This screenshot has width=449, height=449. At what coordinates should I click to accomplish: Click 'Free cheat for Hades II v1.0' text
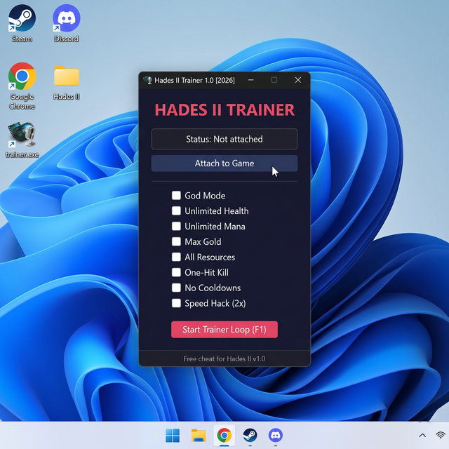coord(224,358)
